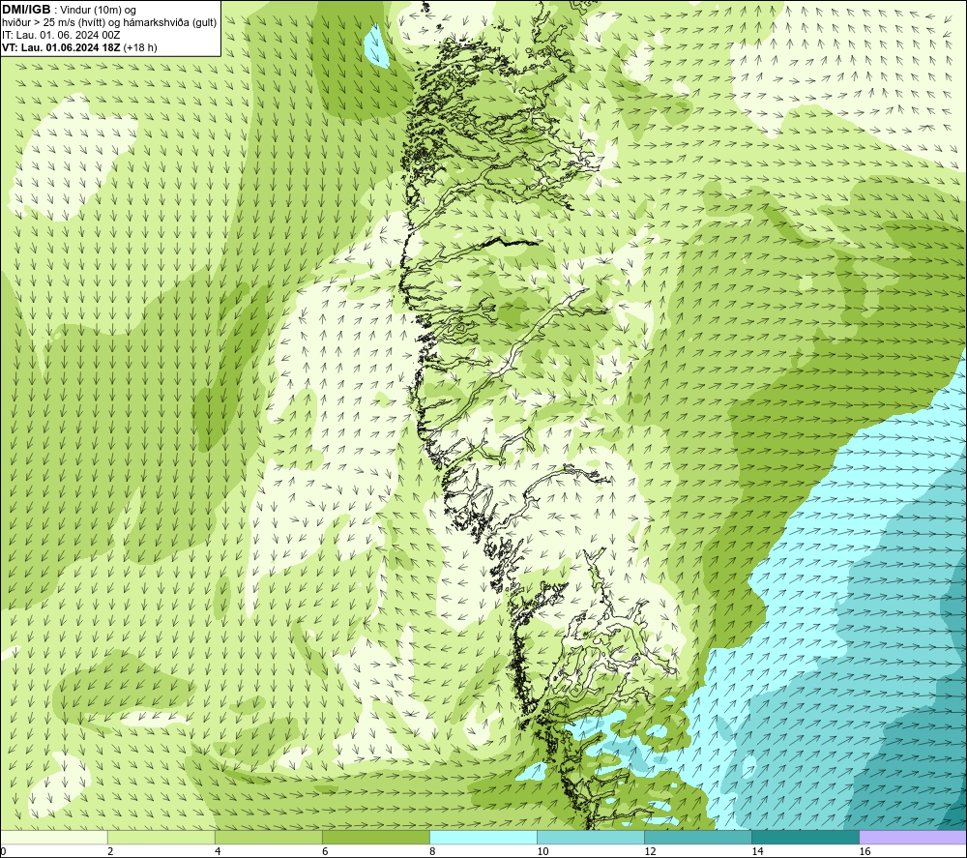Click the 0–2 m/s palest legend swatch

click(54, 837)
